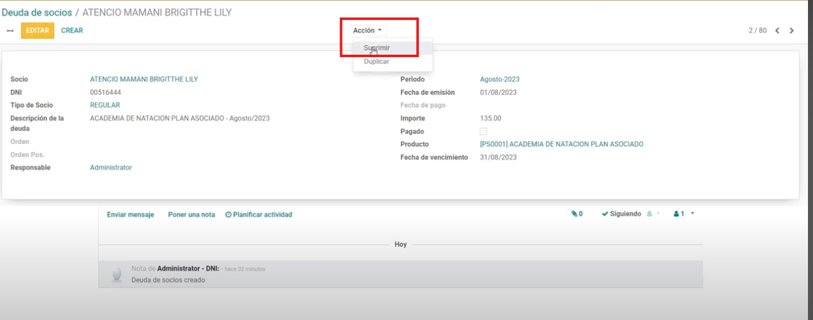This screenshot has height=320, width=813.
Task: Toggle the Pagado checkbox
Action: [x=484, y=131]
